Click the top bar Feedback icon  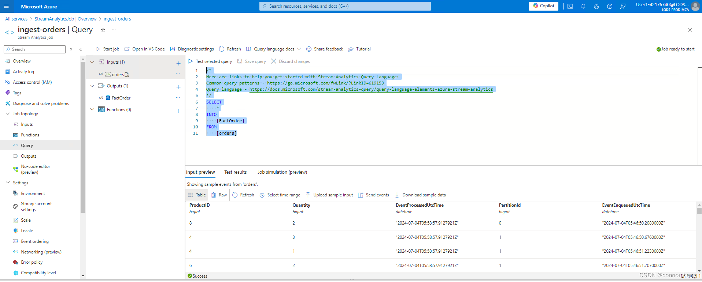(x=623, y=6)
